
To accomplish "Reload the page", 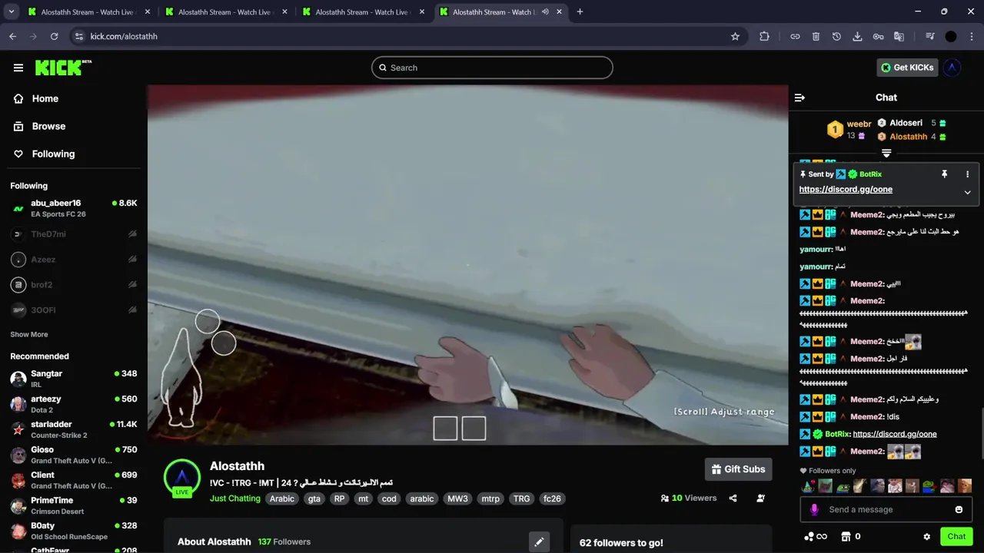I will [54, 36].
